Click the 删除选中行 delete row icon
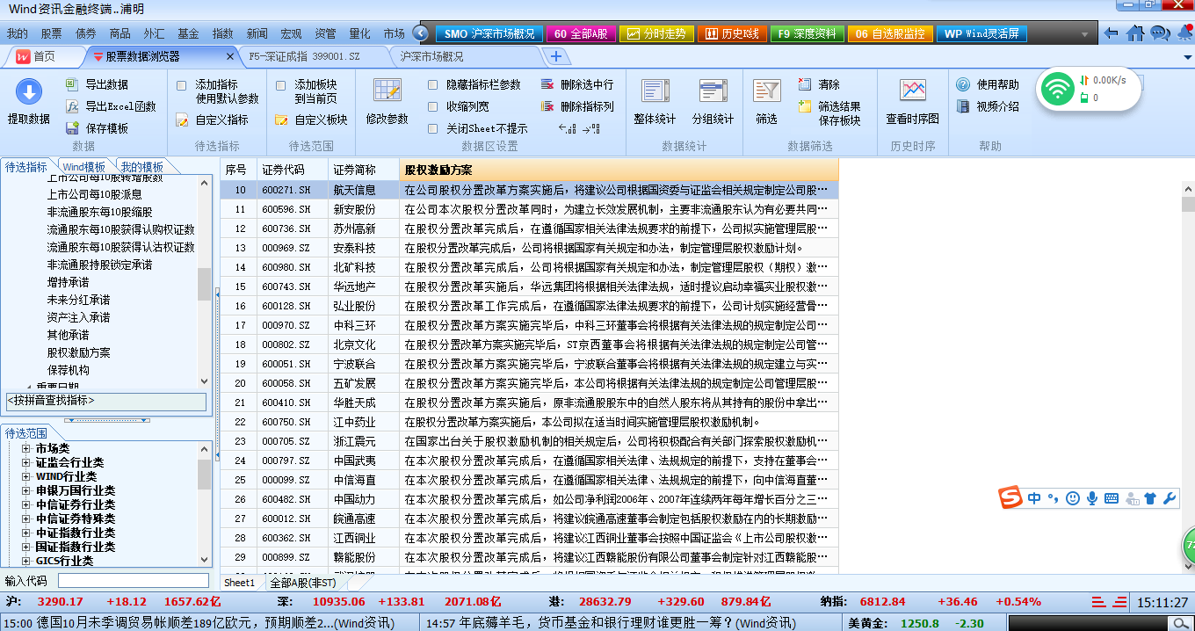The height and width of the screenshot is (631, 1195). click(547, 85)
